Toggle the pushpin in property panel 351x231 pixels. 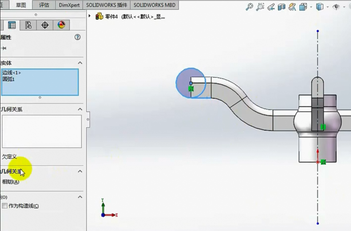pos(4,48)
